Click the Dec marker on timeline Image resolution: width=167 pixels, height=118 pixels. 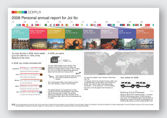click(x=142, y=22)
